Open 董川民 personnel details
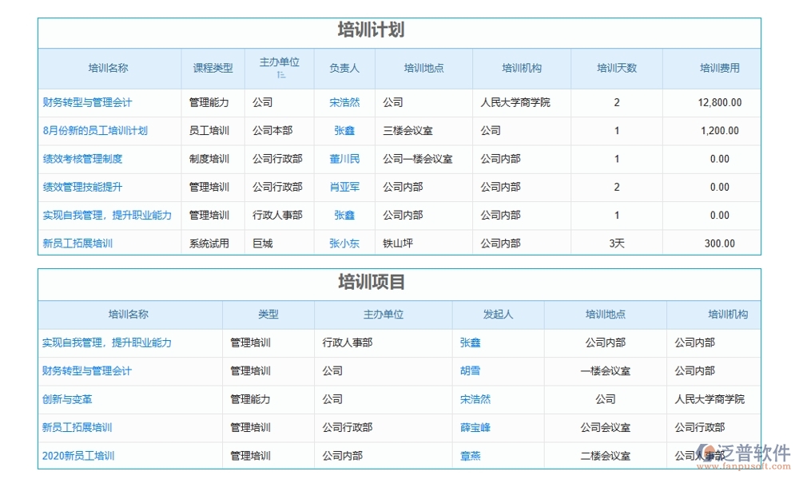Screen dimensions: 799x479 pyautogui.click(x=344, y=159)
